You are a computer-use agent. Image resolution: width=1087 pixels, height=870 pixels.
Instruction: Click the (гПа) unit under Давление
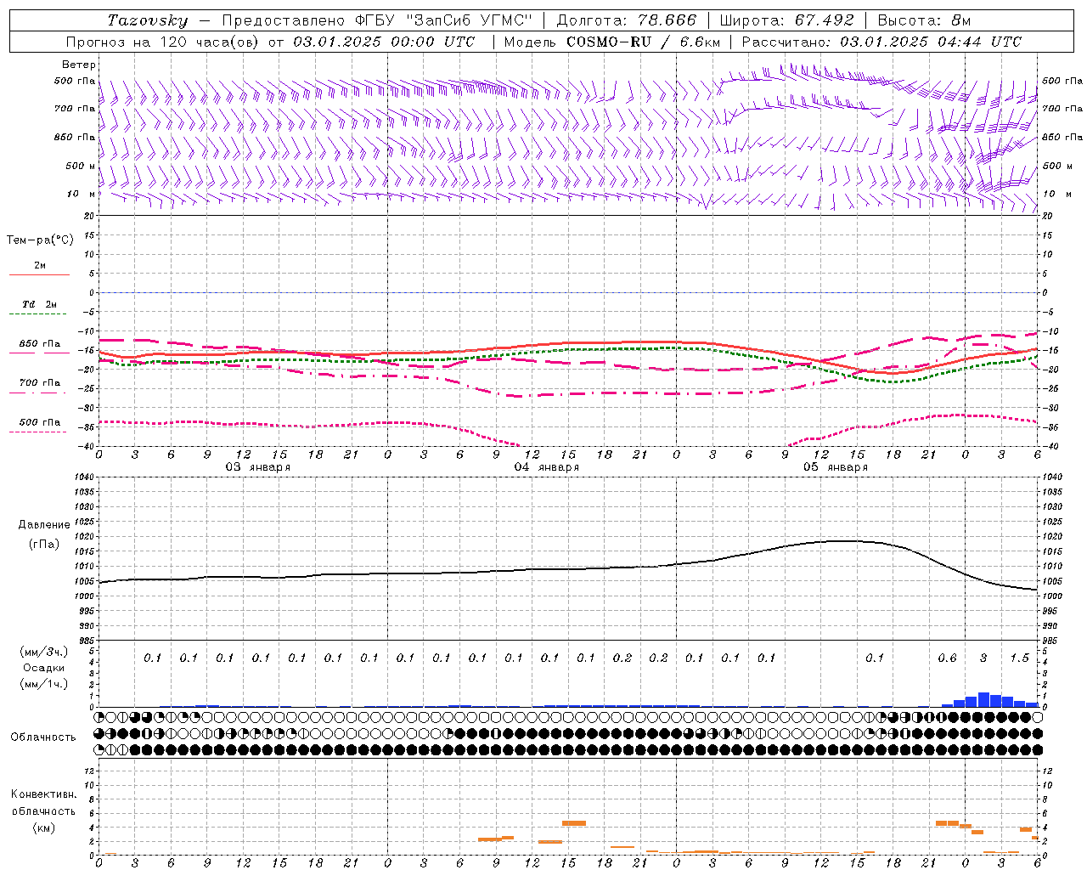(x=44, y=544)
